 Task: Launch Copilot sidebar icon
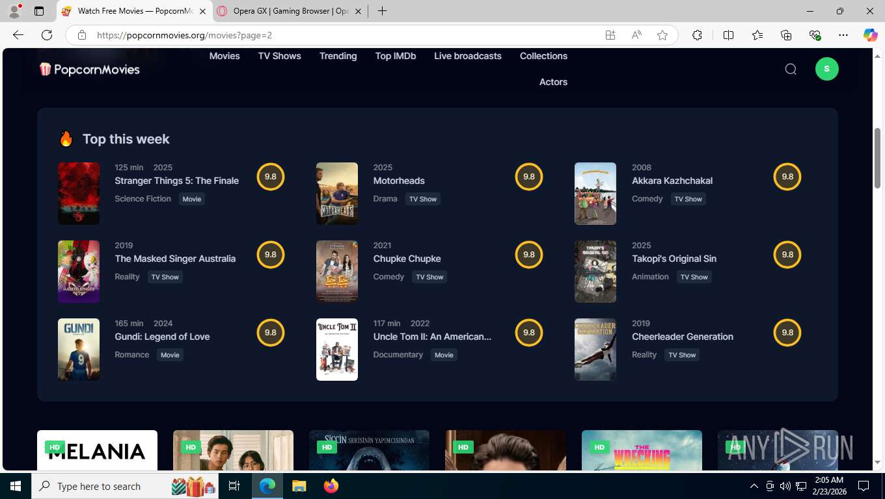tap(870, 35)
